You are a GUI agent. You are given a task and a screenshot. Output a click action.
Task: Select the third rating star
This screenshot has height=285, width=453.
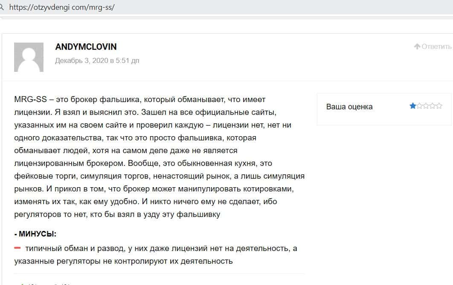(x=426, y=106)
